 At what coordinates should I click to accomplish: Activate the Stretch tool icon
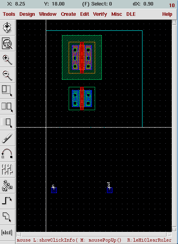tap(7, 91)
